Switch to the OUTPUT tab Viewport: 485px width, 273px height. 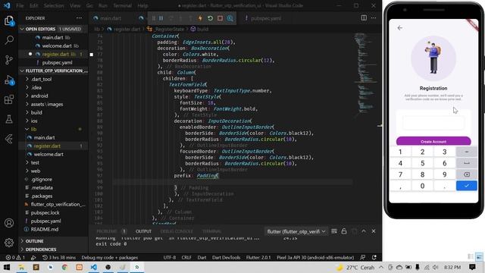[x=143, y=231]
